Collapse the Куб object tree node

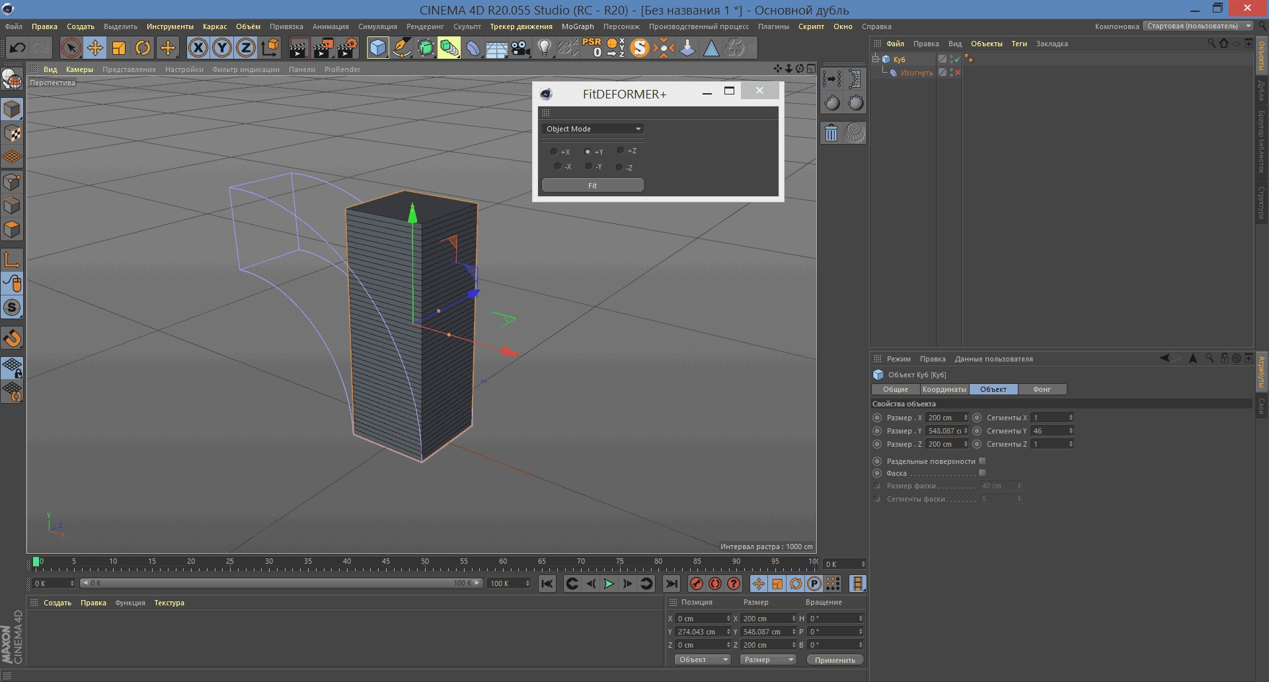click(875, 59)
